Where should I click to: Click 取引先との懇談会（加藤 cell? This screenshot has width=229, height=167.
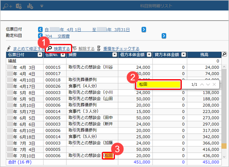pyautogui.click(x=92, y=143)
